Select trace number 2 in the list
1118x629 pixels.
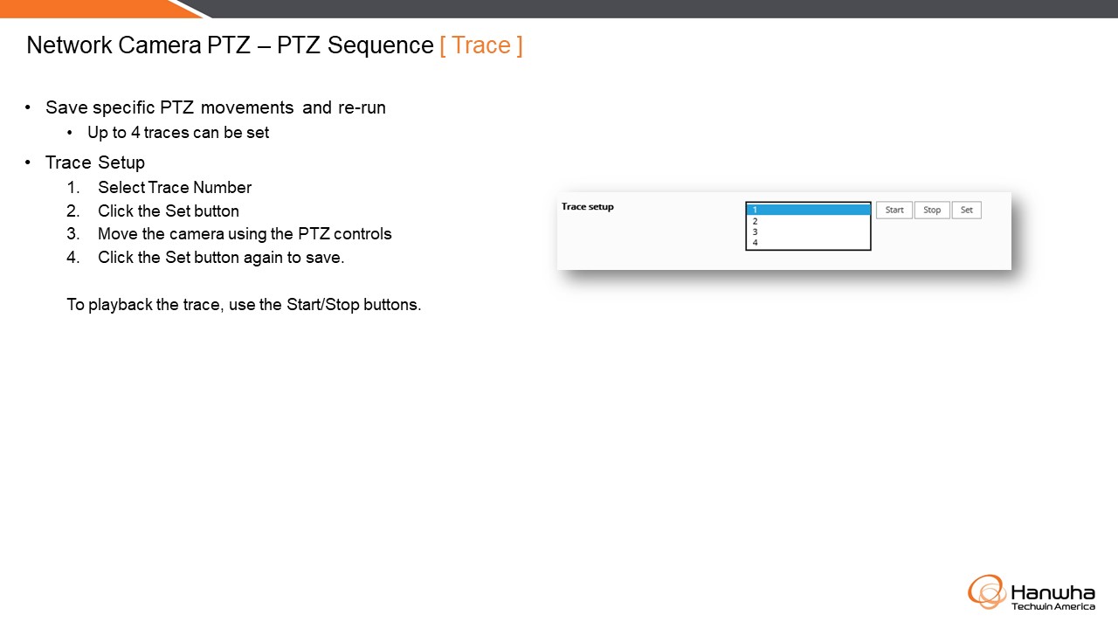[x=808, y=221]
